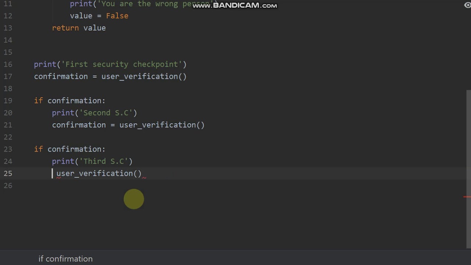Viewport: 471px width, 265px height.
Task: Click the 'False' keyword on line 12
Action: tap(117, 16)
